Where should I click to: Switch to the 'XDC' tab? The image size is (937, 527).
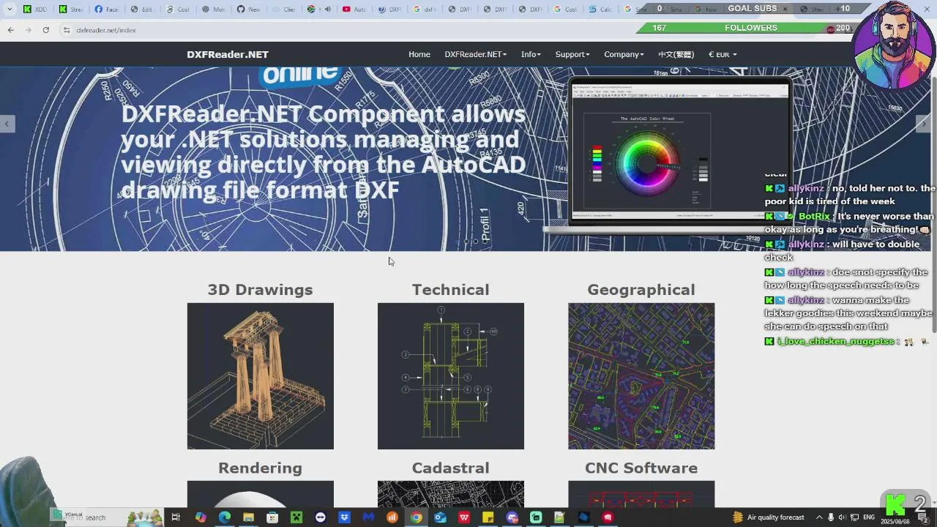pyautogui.click(x=35, y=9)
